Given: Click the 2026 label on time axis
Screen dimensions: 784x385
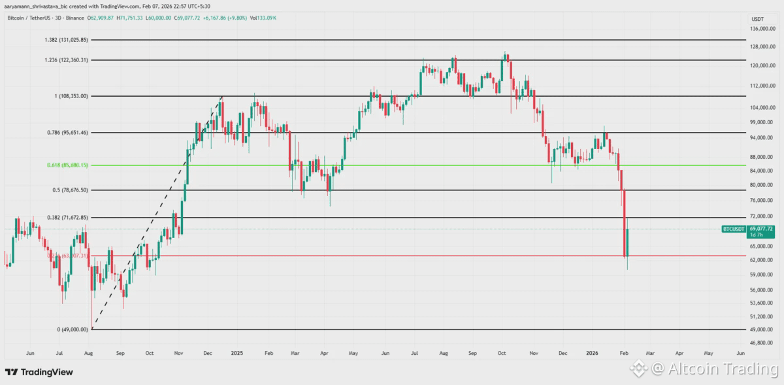Looking at the screenshot, I should [x=591, y=352].
